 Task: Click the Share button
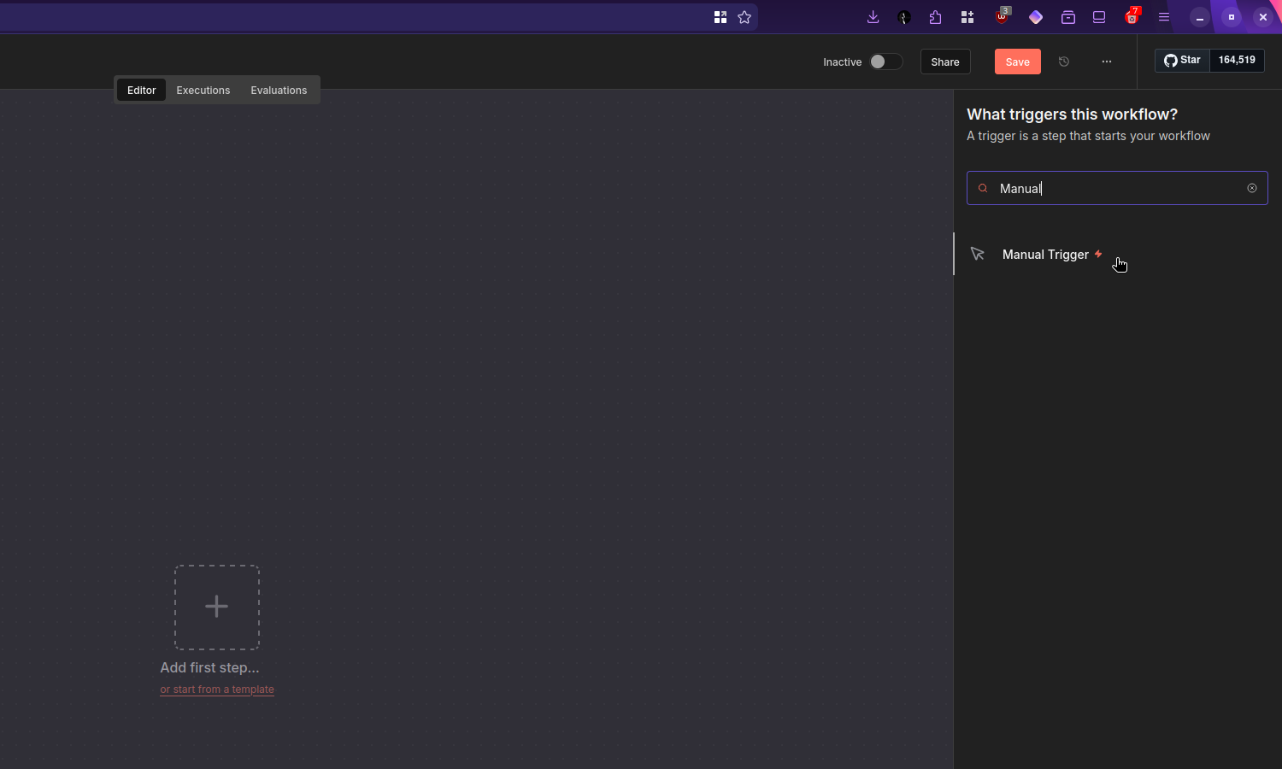click(944, 62)
